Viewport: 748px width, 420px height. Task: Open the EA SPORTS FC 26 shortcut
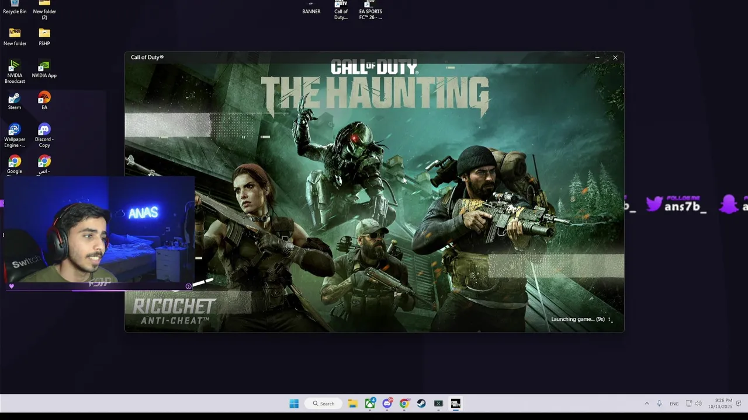tap(370, 10)
